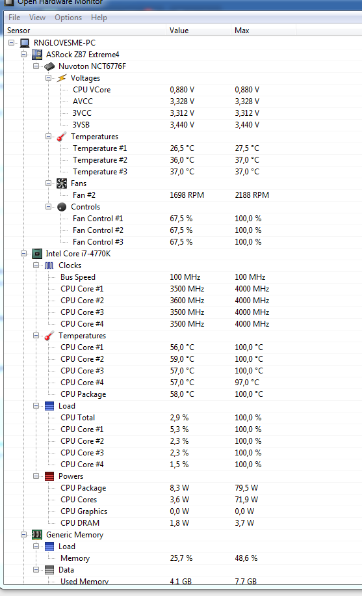Select the CPU Graphics power row

tap(183, 511)
